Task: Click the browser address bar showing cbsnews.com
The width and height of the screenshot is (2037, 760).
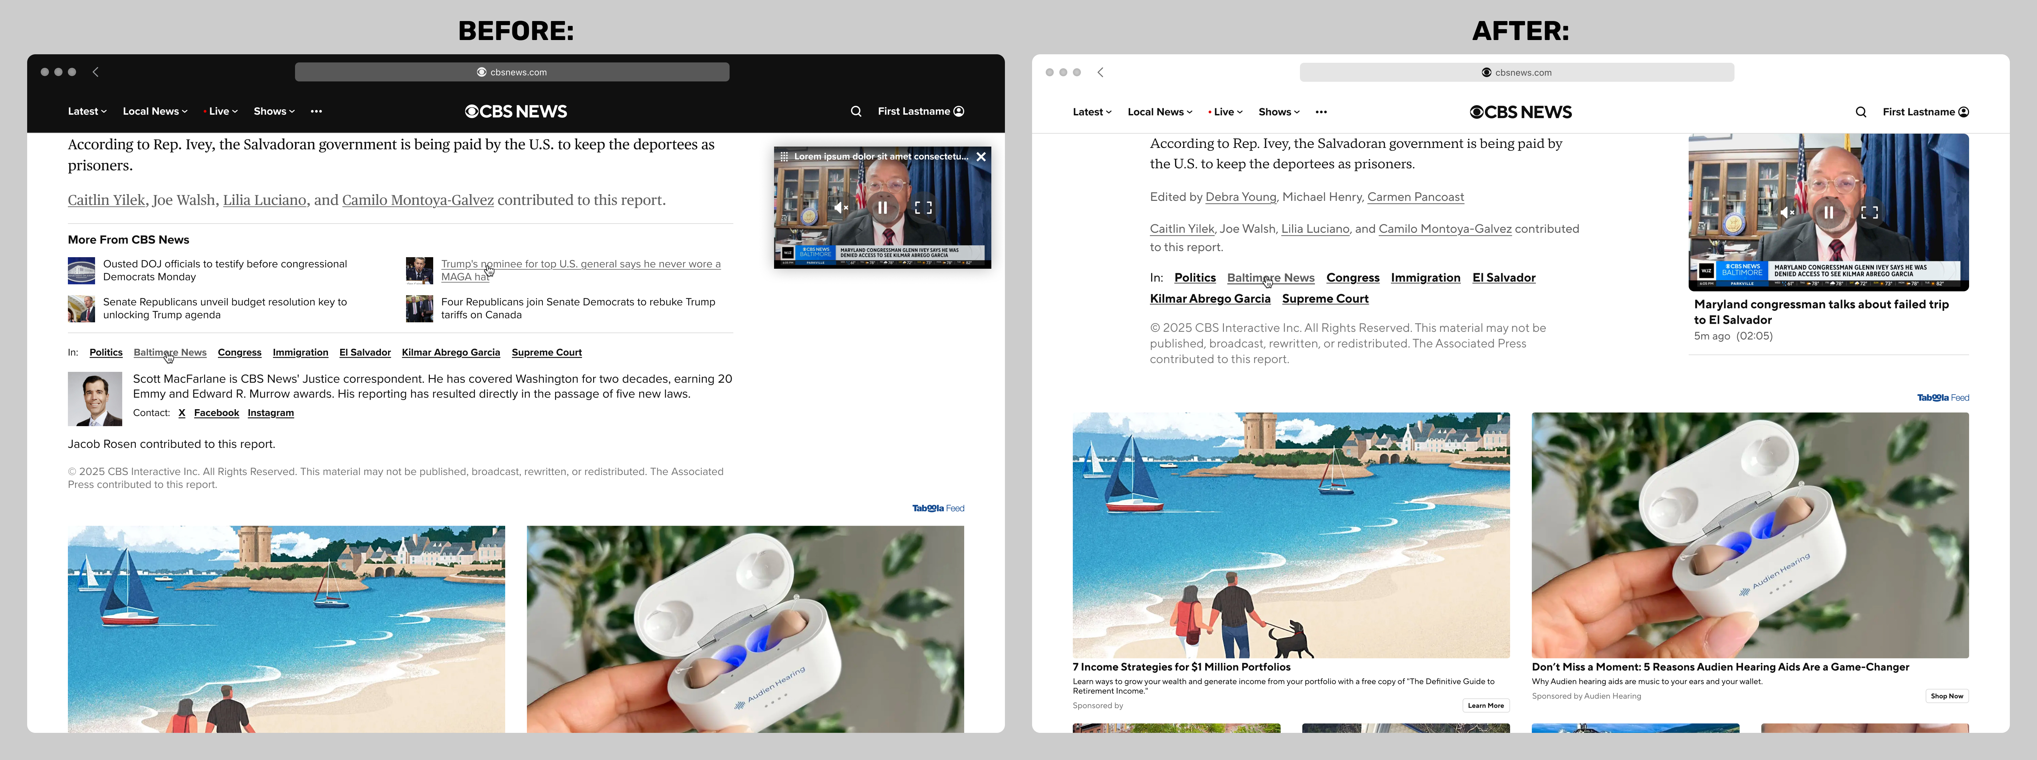Action: (x=512, y=71)
